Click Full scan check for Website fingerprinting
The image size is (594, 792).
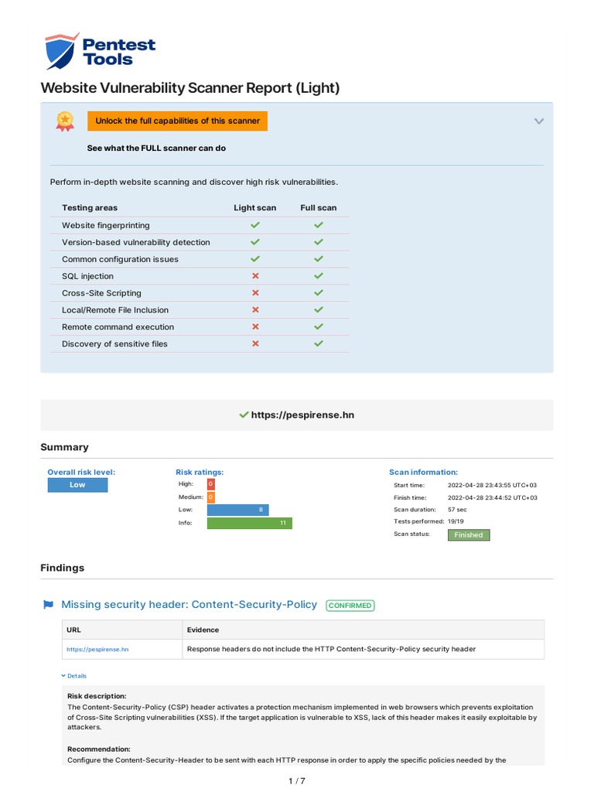pyautogui.click(x=318, y=225)
